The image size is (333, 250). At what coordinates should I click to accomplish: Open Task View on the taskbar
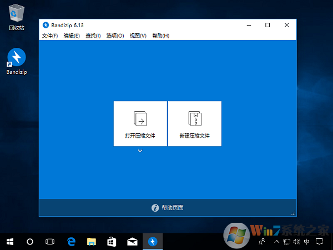50,242
